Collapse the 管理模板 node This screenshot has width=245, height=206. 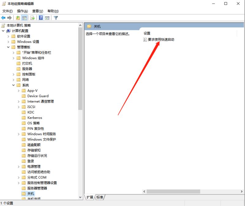tap(8, 47)
